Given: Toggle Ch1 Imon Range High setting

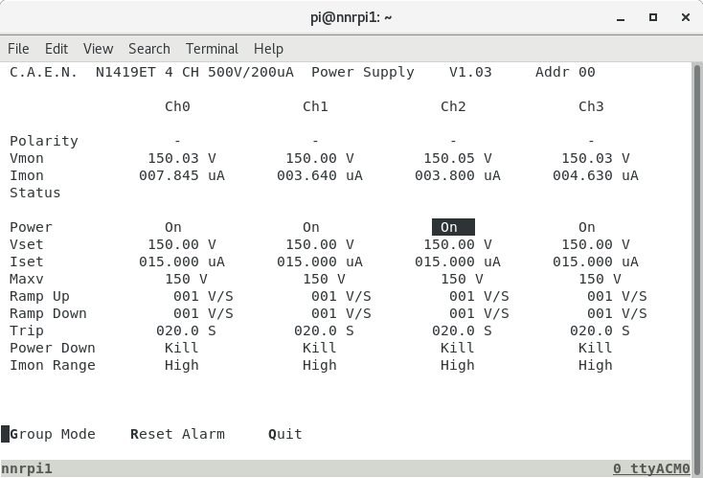Looking at the screenshot, I should 320,366.
